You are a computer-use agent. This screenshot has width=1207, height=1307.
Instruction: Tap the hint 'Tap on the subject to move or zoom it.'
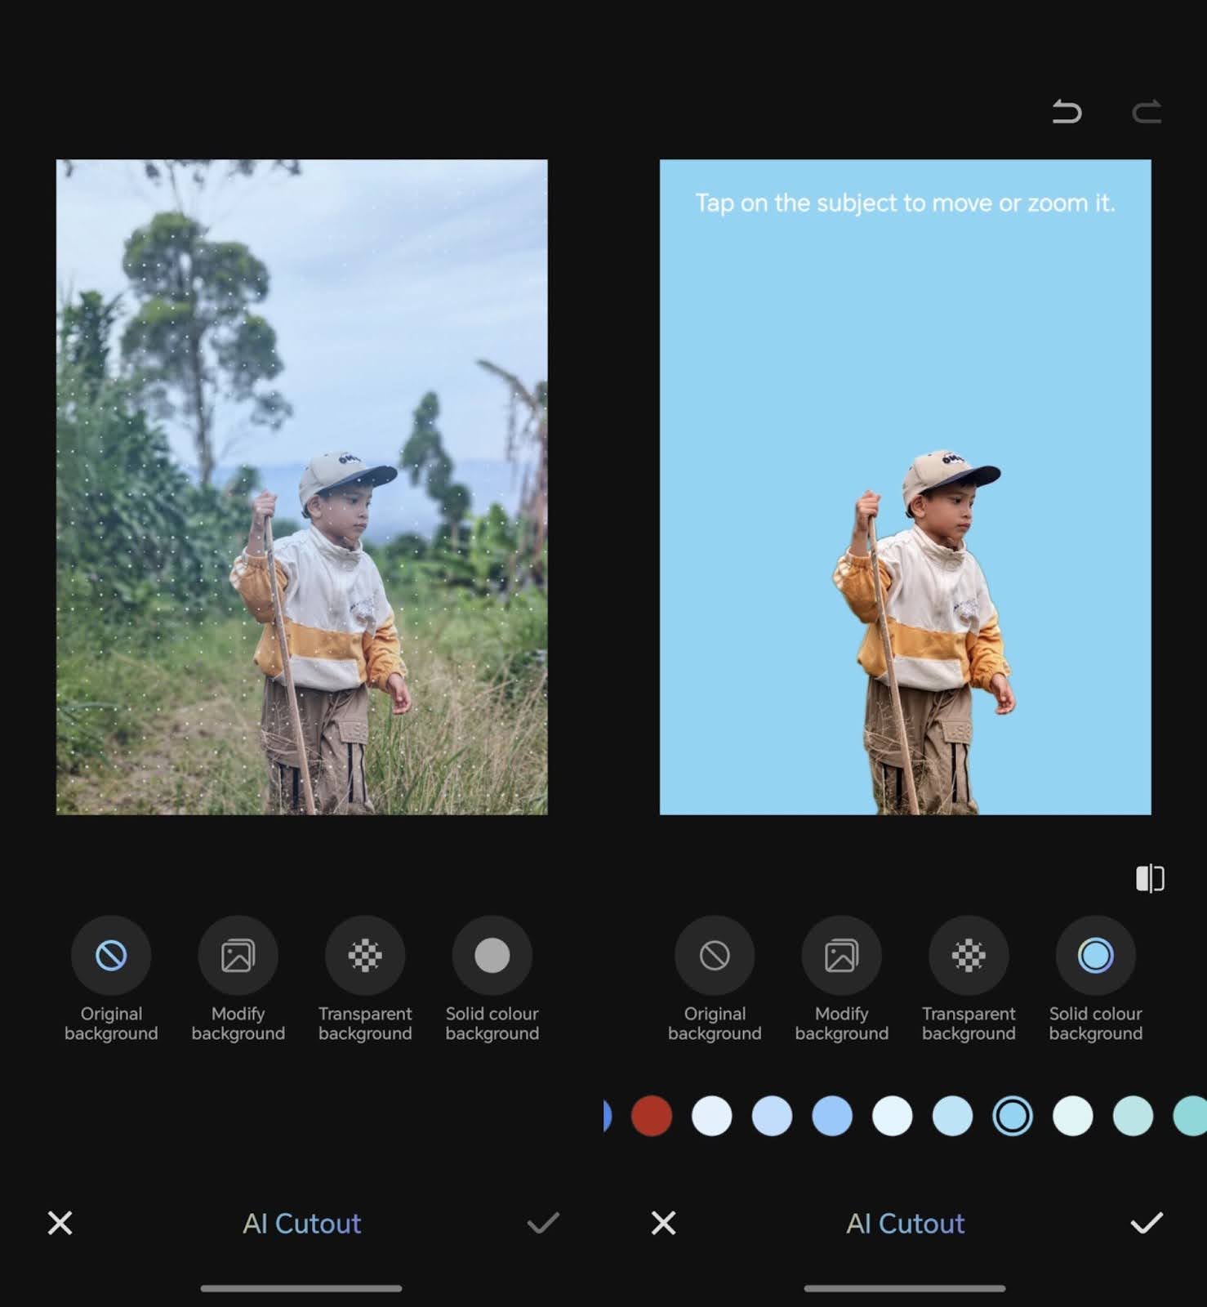coord(905,203)
